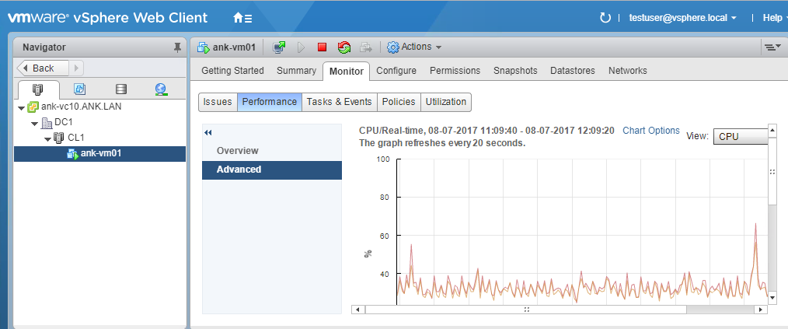Click the ank-vm01 object icon in title bar
Screen dimensions: 788x329
tap(203, 47)
